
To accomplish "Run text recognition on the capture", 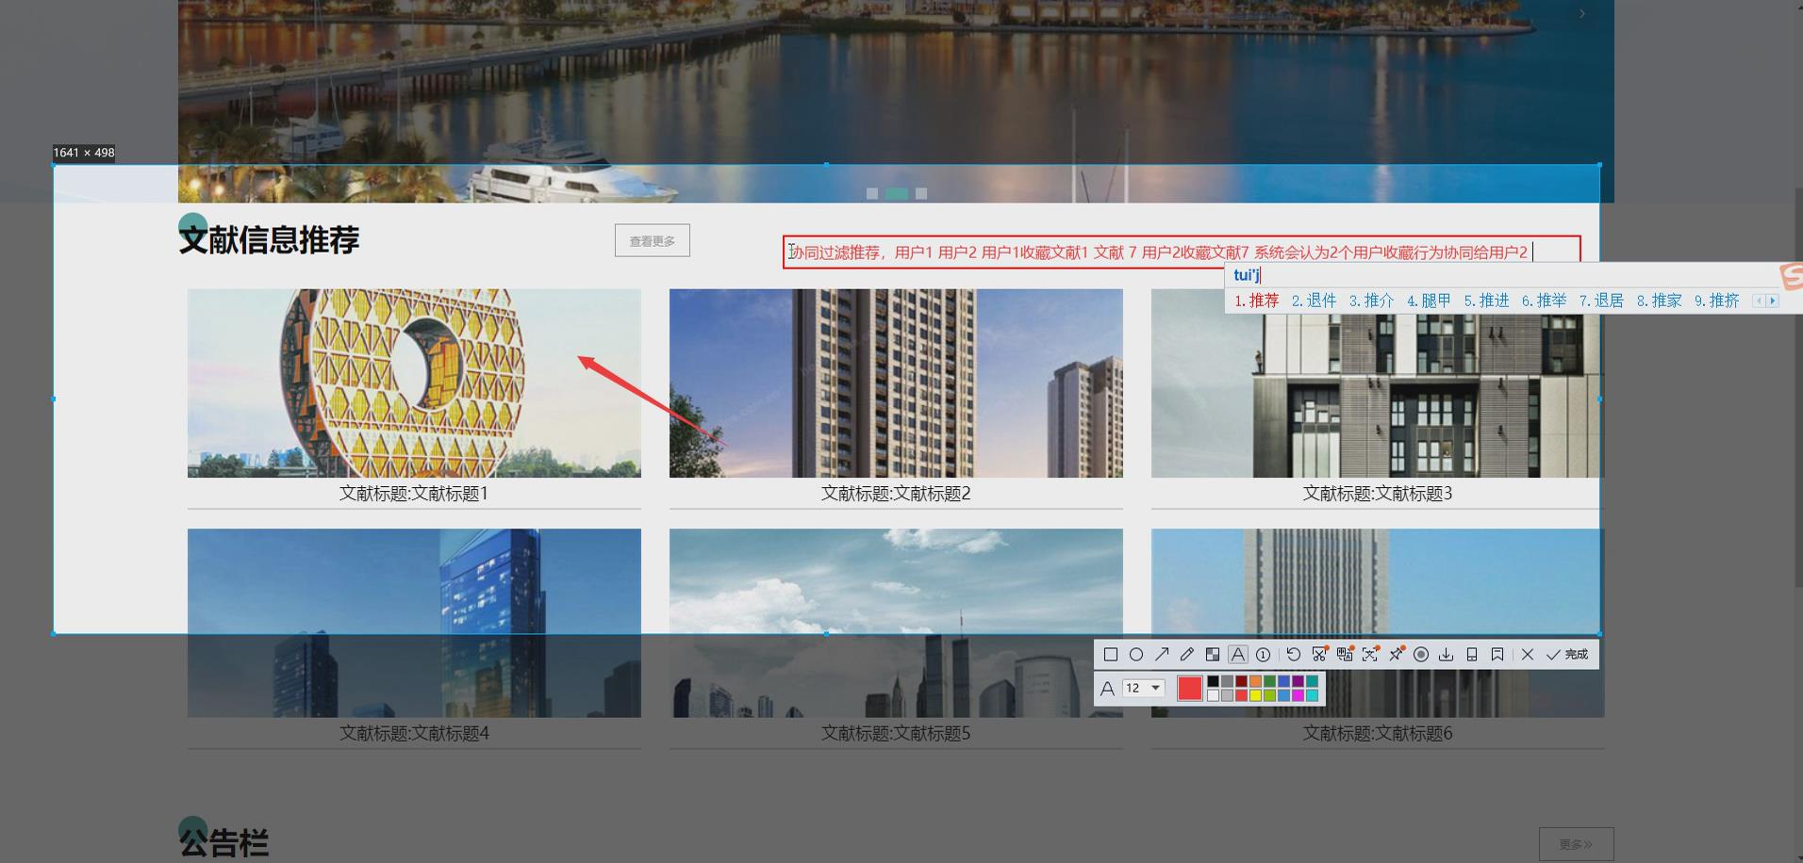I will 1370,655.
